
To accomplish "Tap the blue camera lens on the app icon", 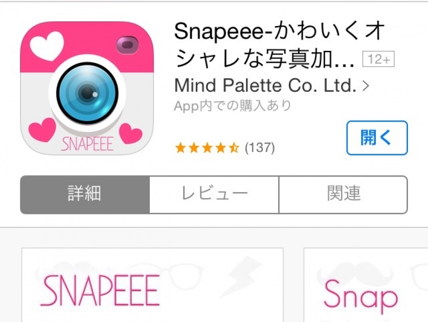I will tap(87, 93).
